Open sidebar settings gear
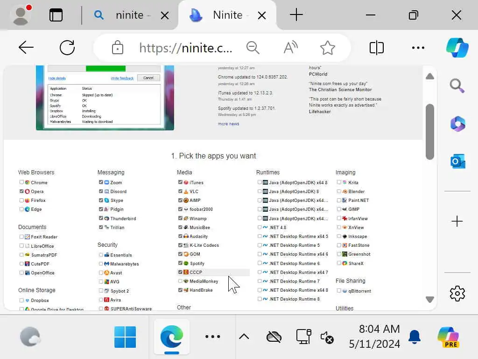 tap(457, 294)
